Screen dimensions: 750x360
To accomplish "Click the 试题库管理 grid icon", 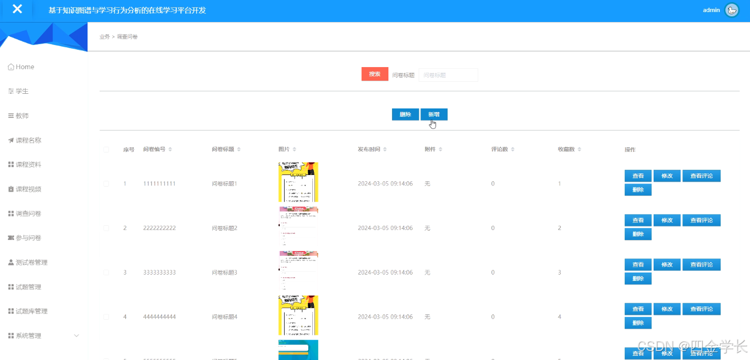I will [11, 311].
